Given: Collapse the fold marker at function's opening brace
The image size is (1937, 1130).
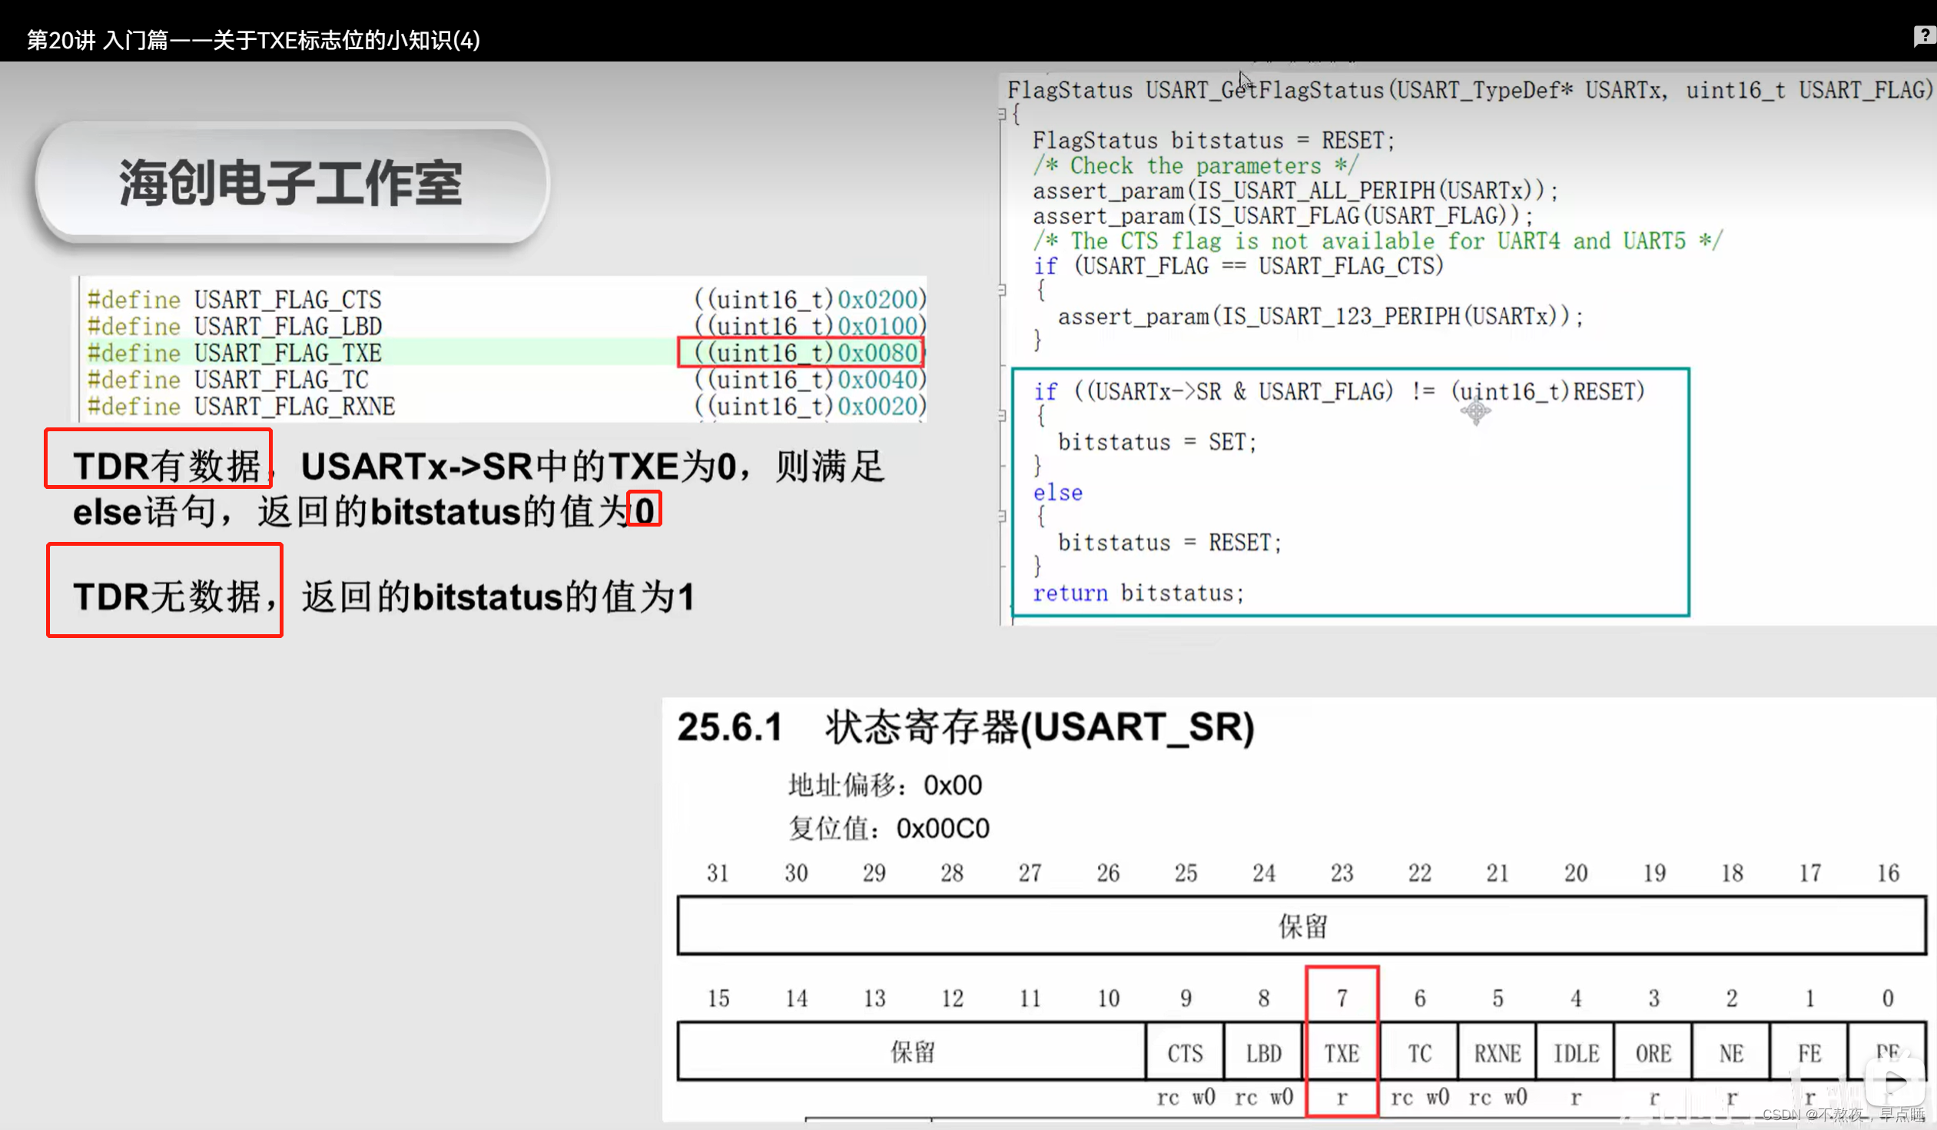Looking at the screenshot, I should point(1002,114).
